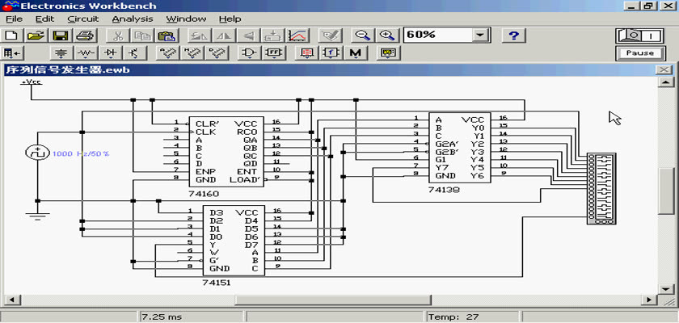Open the Indicators parts bin
This screenshot has height=323, width=679.
(306, 53)
